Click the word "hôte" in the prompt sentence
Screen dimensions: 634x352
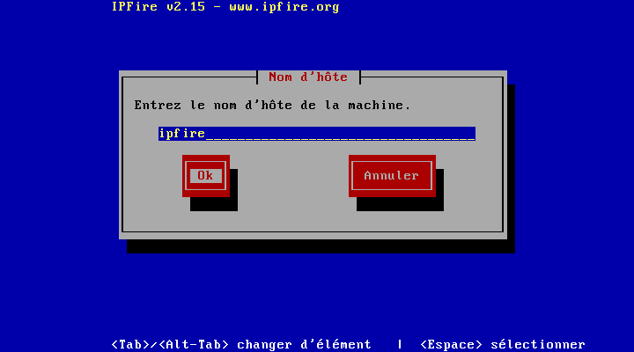coord(276,105)
